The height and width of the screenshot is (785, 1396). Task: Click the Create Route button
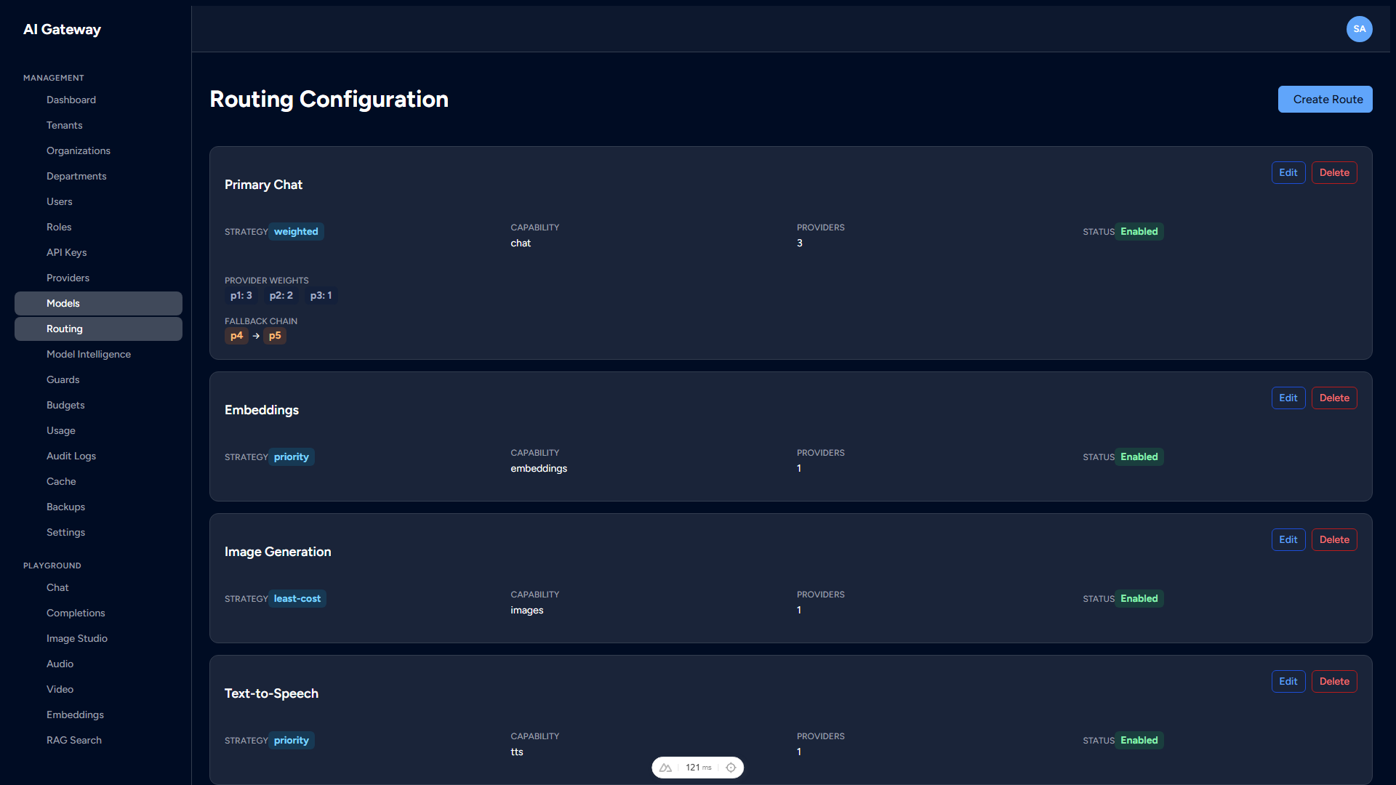[1325, 99]
